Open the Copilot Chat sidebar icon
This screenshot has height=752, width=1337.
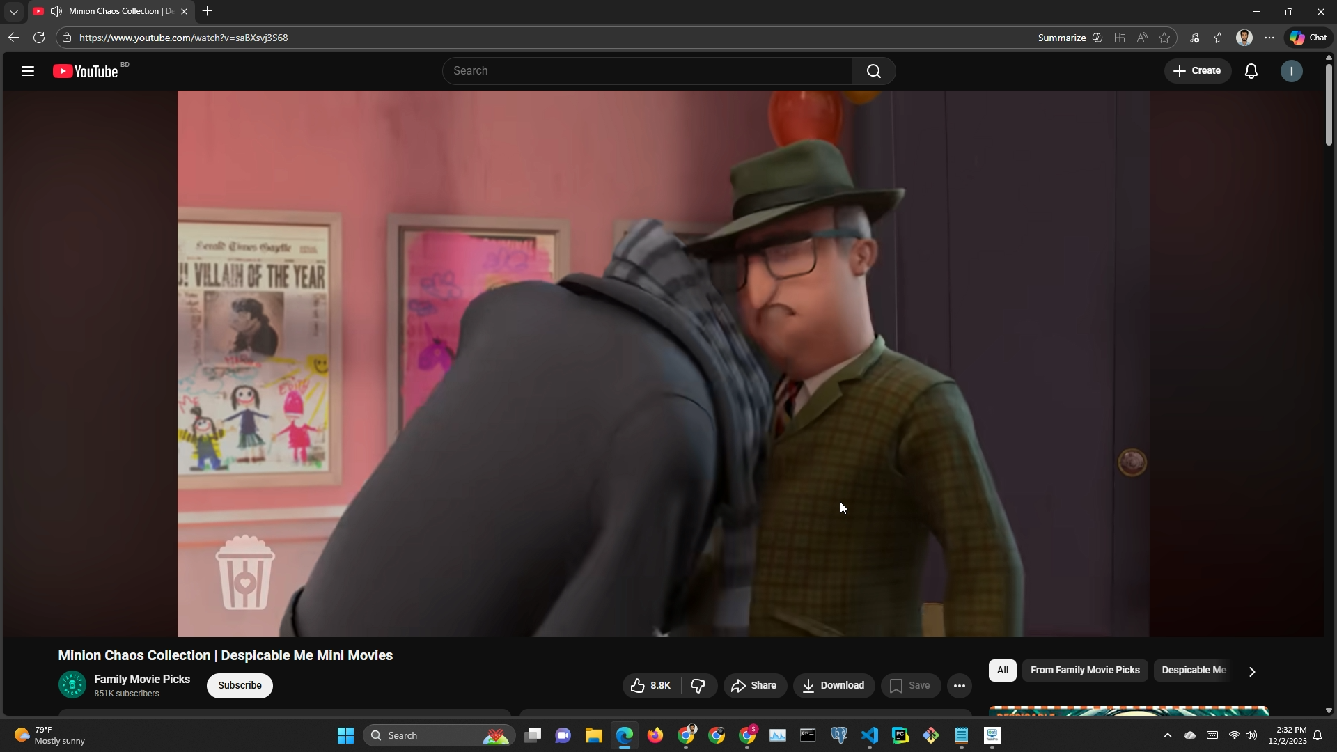click(1308, 38)
